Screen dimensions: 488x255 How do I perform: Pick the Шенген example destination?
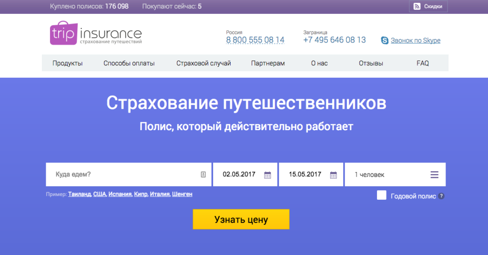182,194
